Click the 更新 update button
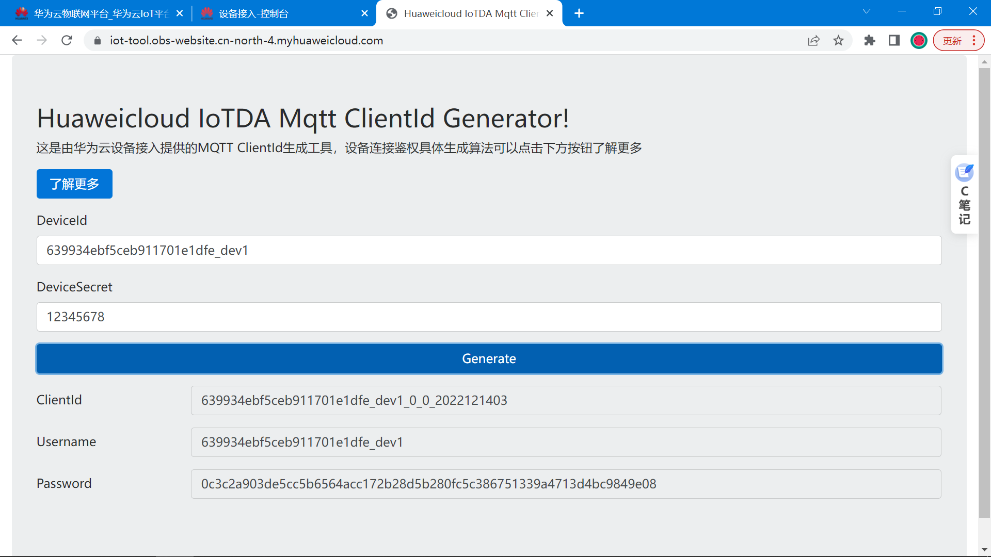Viewport: 991px width, 557px height. 952,40
